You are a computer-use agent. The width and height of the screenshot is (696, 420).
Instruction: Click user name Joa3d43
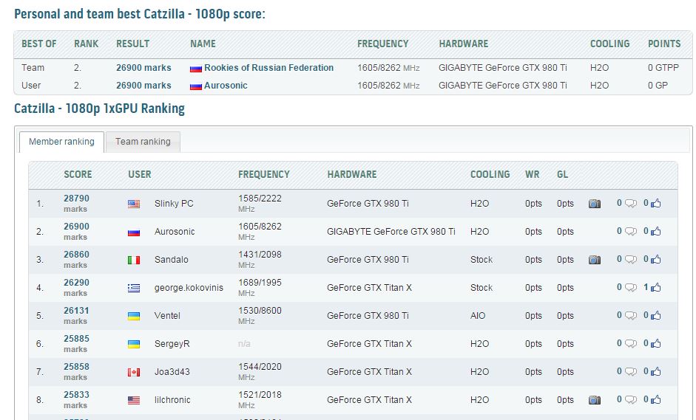(172, 372)
